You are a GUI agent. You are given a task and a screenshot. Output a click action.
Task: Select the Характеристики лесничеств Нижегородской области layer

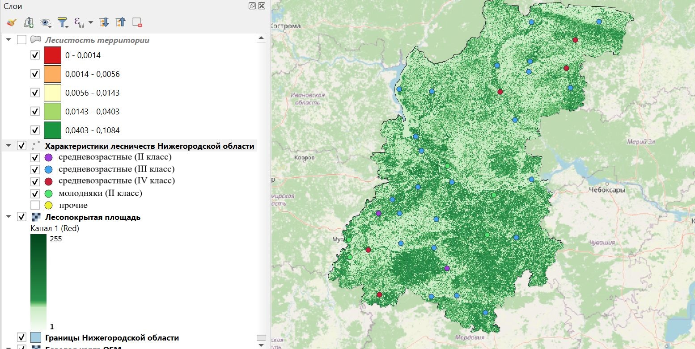[149, 146]
